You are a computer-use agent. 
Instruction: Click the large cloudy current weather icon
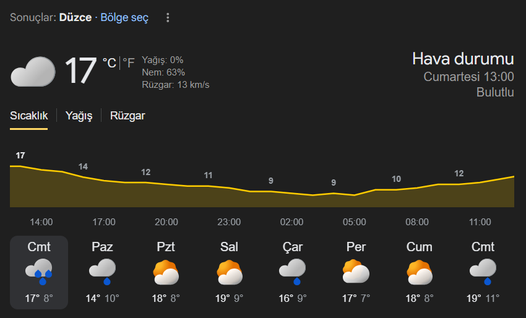33,71
